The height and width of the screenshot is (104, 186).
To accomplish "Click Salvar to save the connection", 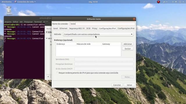I will point(129,85).
